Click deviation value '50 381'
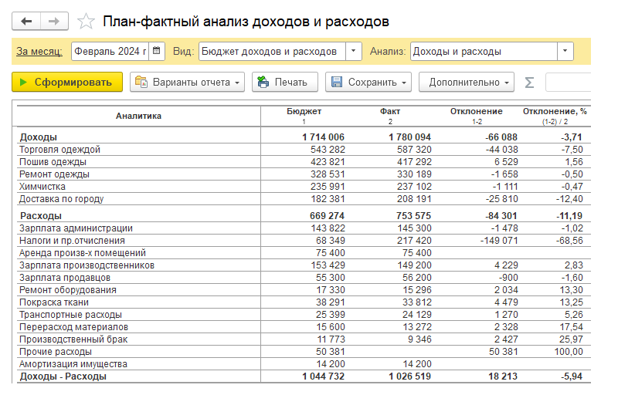Image resolution: width=618 pixels, height=395 pixels. coord(504,351)
